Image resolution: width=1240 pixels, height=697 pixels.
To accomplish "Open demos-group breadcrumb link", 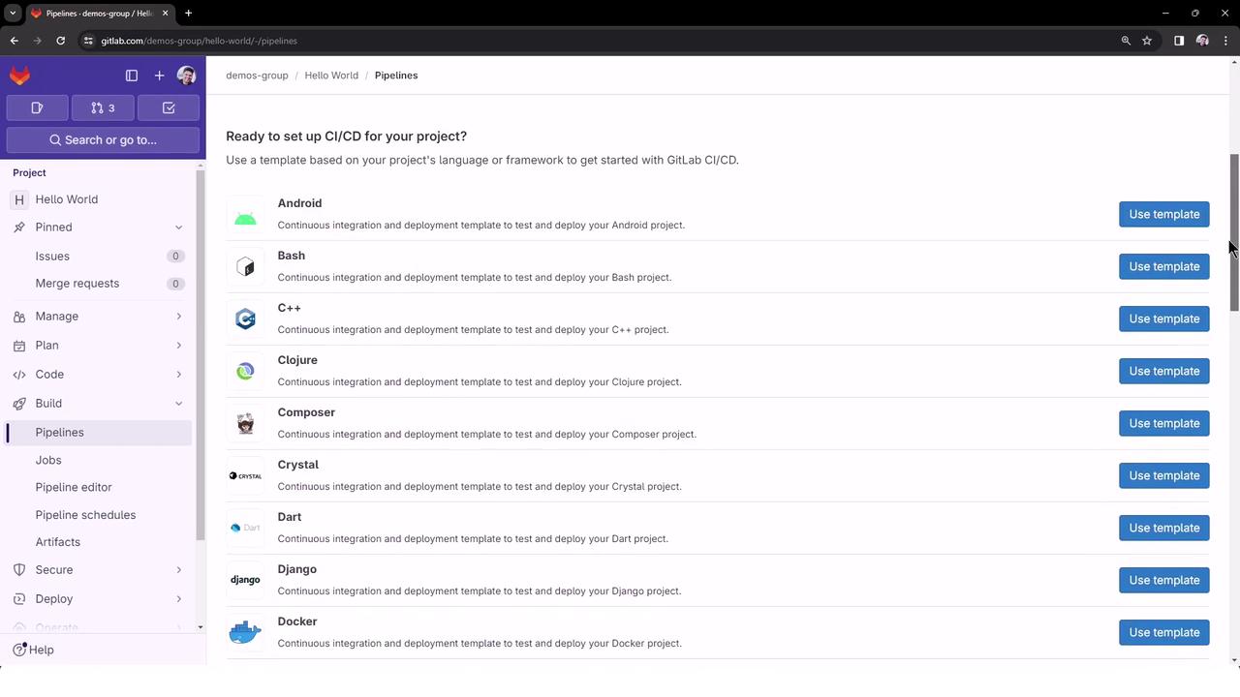I will pyautogui.click(x=257, y=76).
